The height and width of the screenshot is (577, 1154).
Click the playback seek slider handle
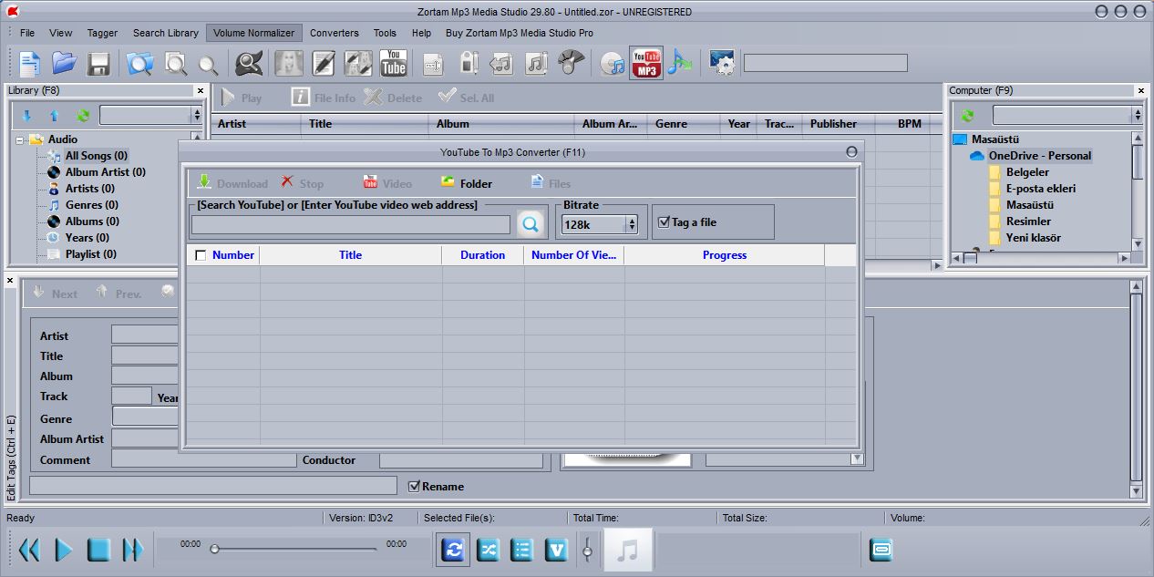214,549
